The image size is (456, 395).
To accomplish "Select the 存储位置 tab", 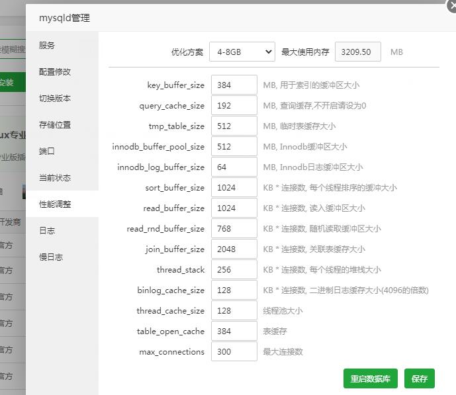I will tap(62, 124).
